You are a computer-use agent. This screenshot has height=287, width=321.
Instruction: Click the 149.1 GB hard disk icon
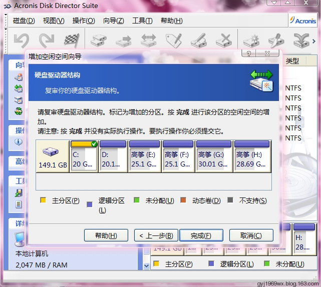click(x=51, y=151)
